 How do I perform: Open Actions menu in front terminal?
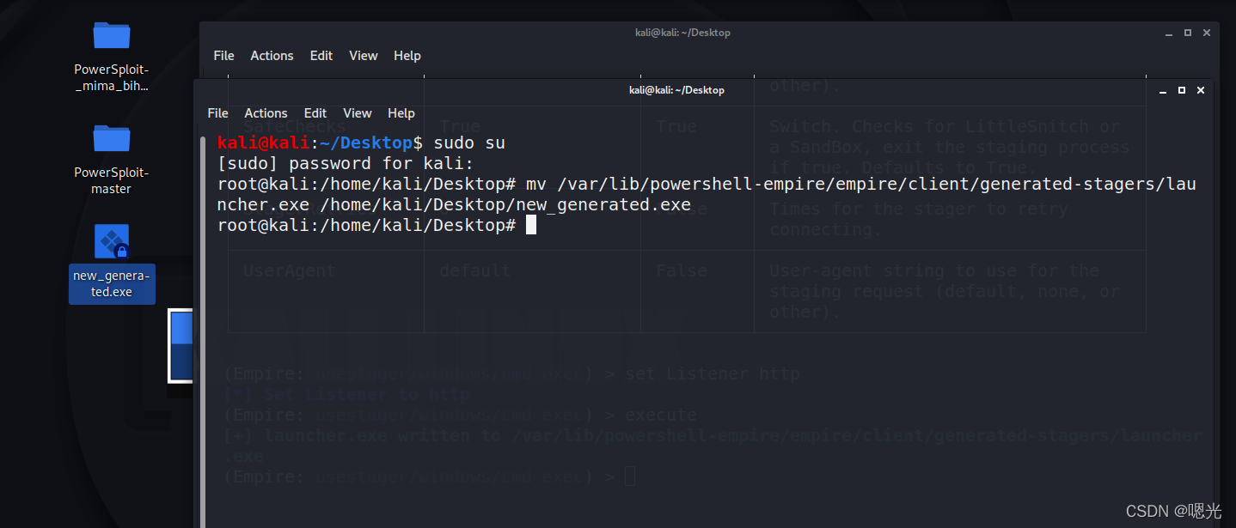point(266,113)
